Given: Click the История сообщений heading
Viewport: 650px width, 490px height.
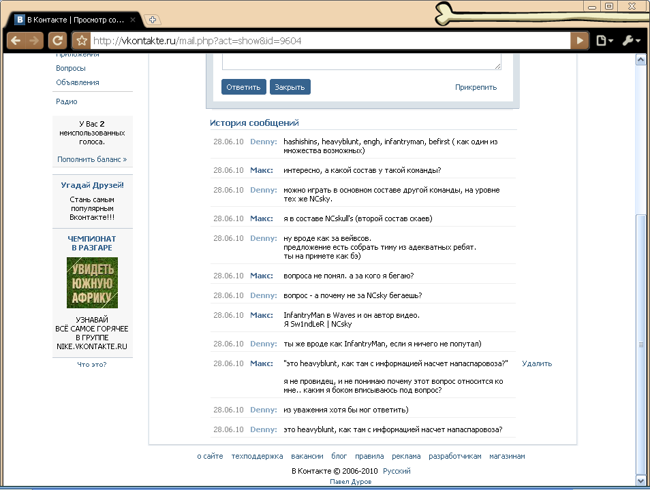Looking at the screenshot, I should 254,122.
